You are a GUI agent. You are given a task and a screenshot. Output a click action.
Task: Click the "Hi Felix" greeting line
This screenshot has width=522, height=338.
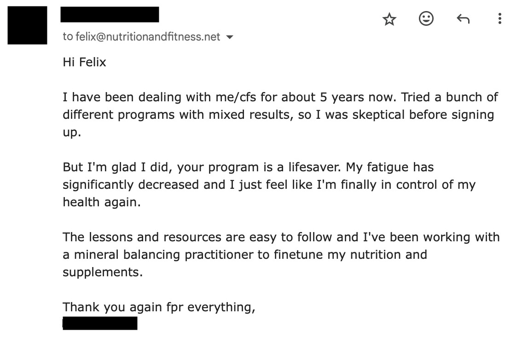[84, 62]
